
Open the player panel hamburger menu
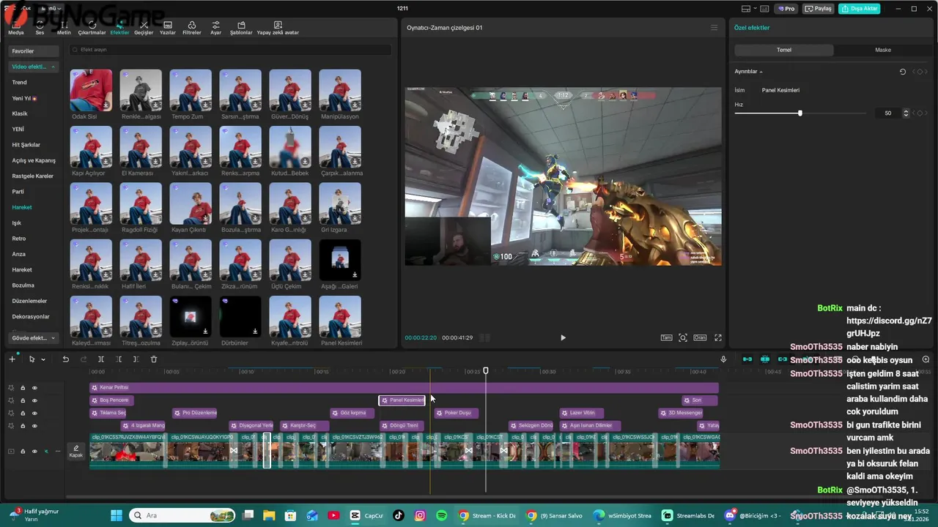point(714,28)
